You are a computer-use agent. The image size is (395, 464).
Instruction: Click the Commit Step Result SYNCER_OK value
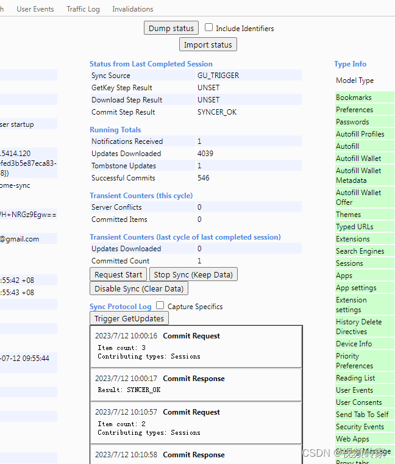[x=217, y=112]
